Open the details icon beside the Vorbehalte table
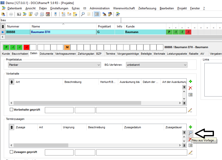Viewport: 222px width, 160px height. click(x=191, y=95)
